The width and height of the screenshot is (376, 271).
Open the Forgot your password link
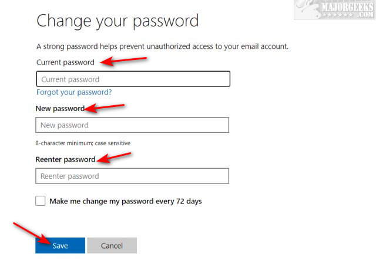(74, 92)
